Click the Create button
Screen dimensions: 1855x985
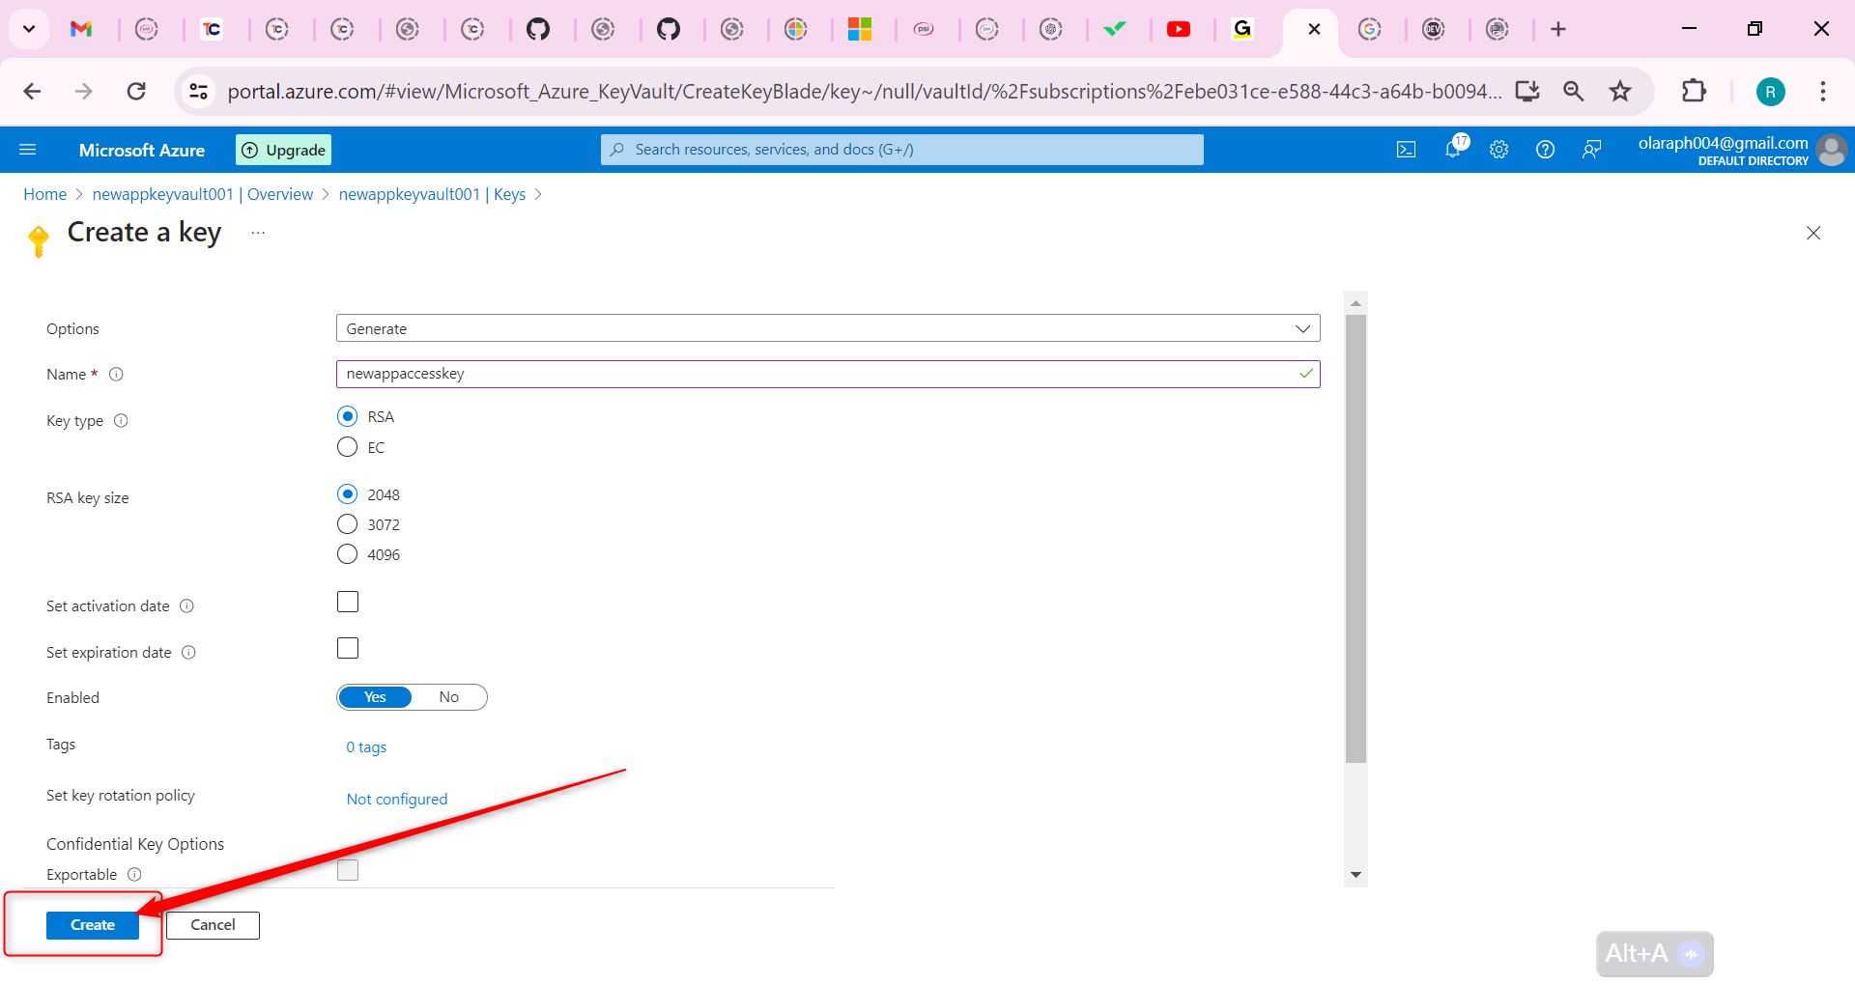coord(93,925)
